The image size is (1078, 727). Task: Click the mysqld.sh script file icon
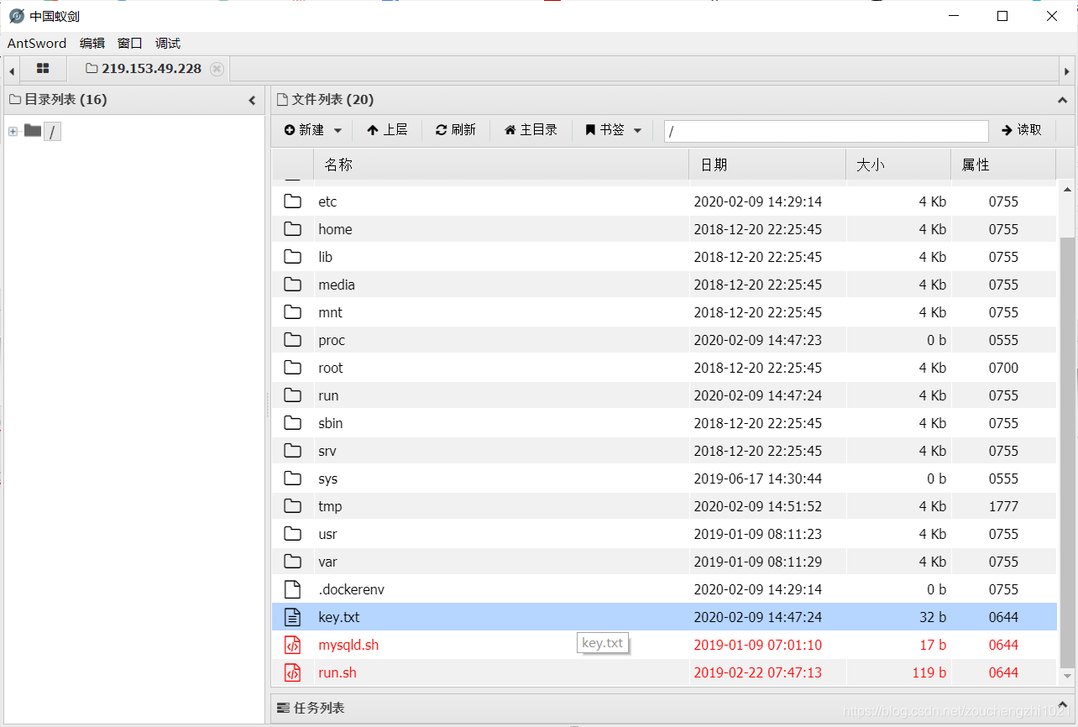[292, 645]
